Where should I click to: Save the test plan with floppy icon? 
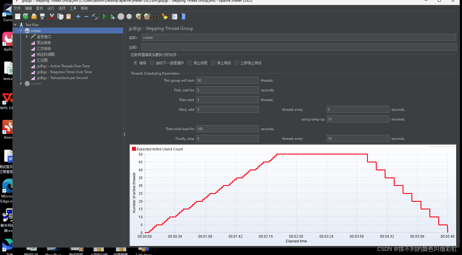click(42, 16)
